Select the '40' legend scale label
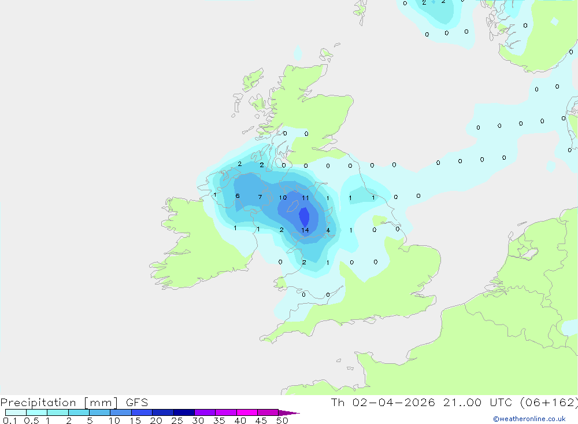This screenshot has height=424, width=578. pyautogui.click(x=240, y=421)
